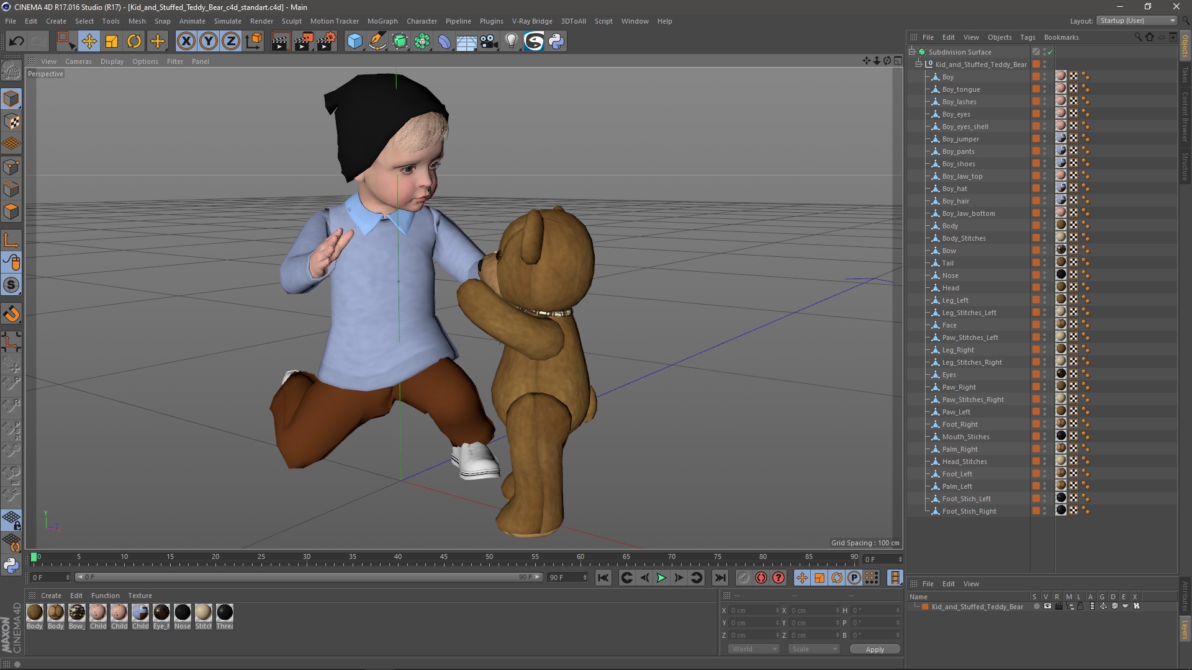Image resolution: width=1192 pixels, height=670 pixels.
Task: Click the coordinate system icon
Action: (x=254, y=42)
